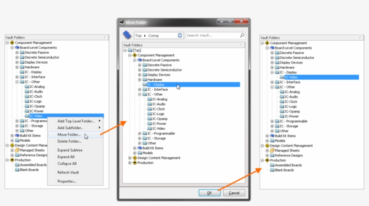Screen dimensions: 369x206
Task: Expand Production in Move Folder dialog tree
Action: [x=130, y=163]
